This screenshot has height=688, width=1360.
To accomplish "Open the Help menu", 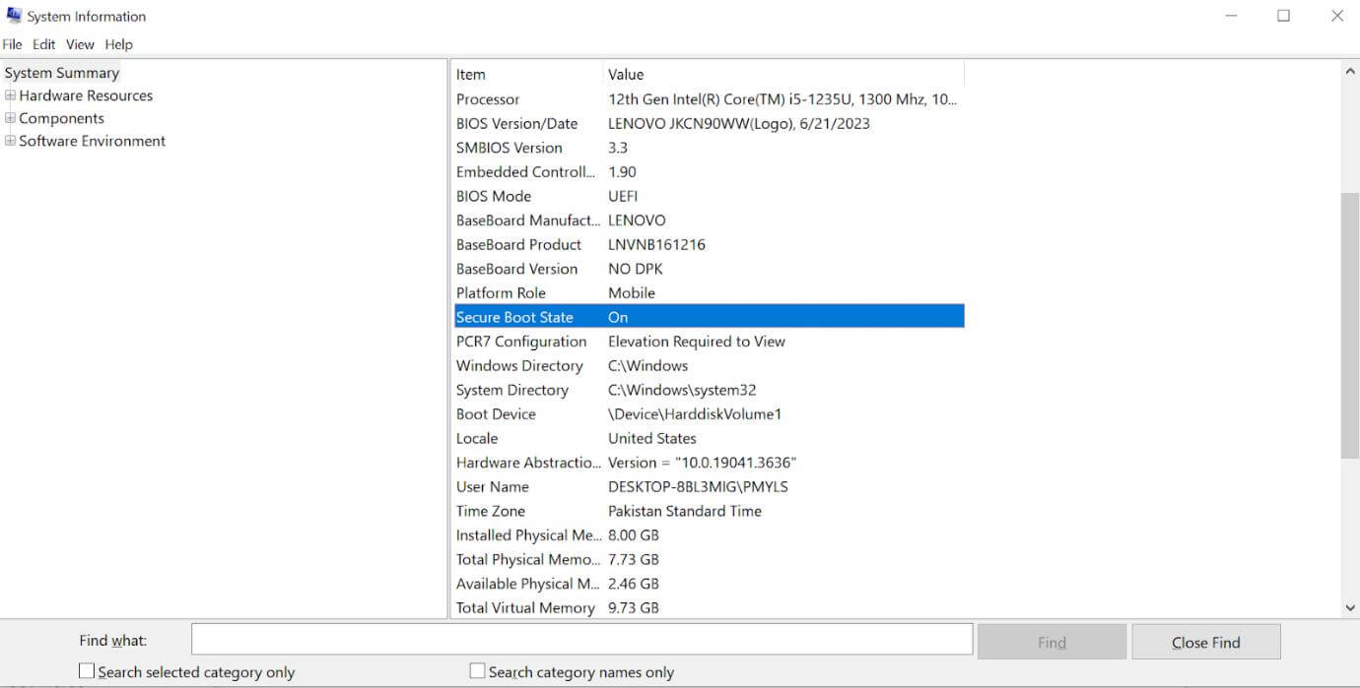I will point(118,44).
